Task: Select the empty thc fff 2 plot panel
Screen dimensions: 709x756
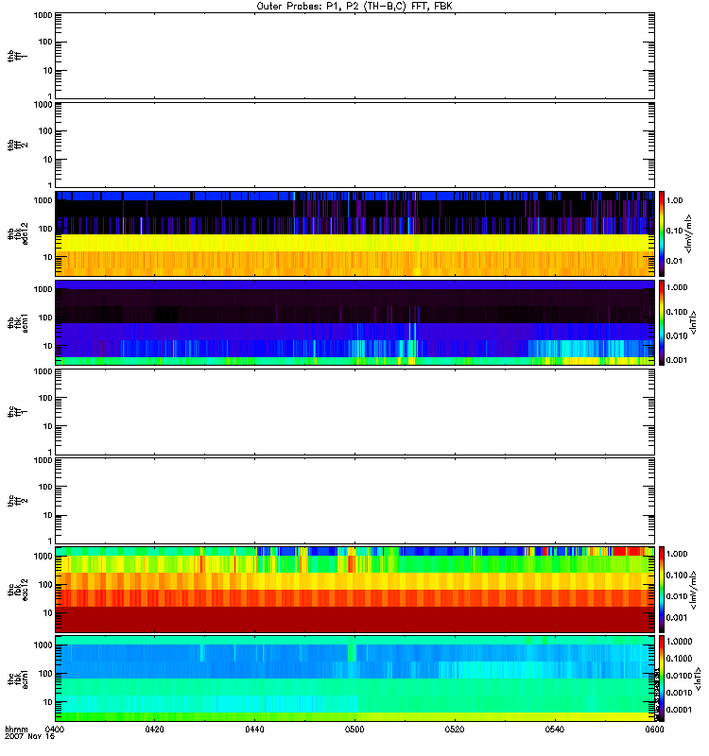Action: (354, 501)
